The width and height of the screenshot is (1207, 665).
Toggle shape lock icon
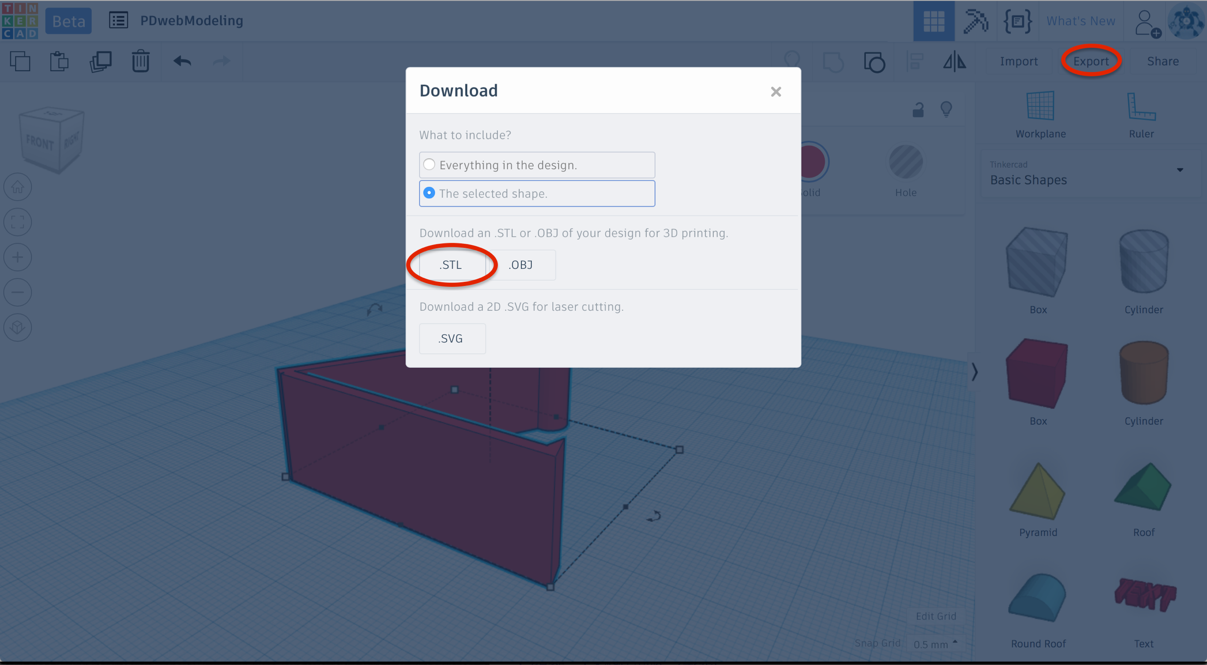(918, 110)
